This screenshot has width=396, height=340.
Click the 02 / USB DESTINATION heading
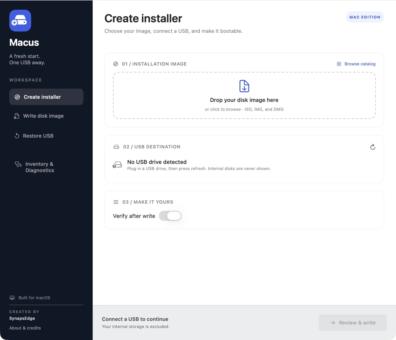coord(152,147)
